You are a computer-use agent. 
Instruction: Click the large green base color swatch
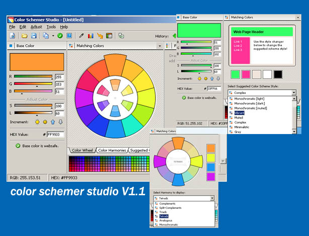tap(199, 31)
